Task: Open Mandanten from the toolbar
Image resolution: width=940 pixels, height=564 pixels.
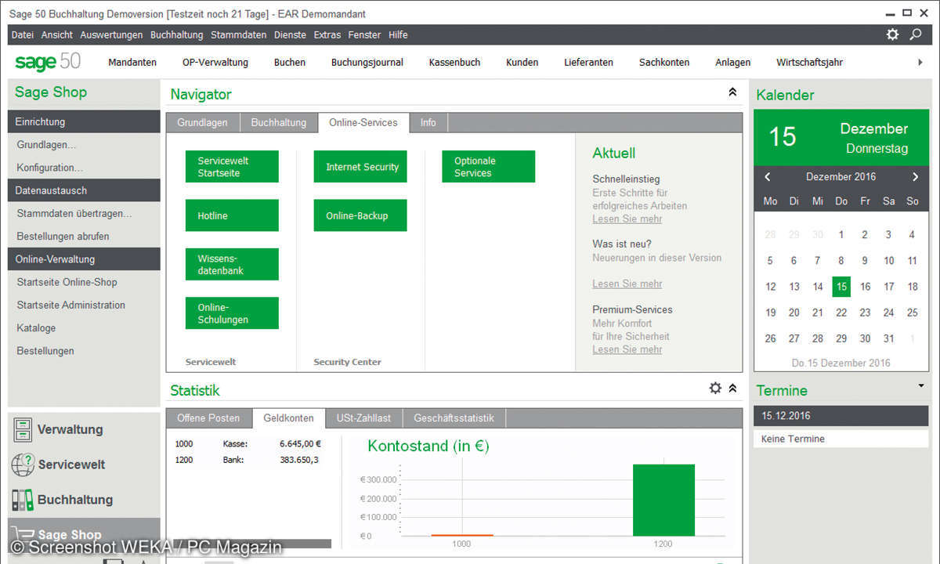Action: [x=132, y=63]
